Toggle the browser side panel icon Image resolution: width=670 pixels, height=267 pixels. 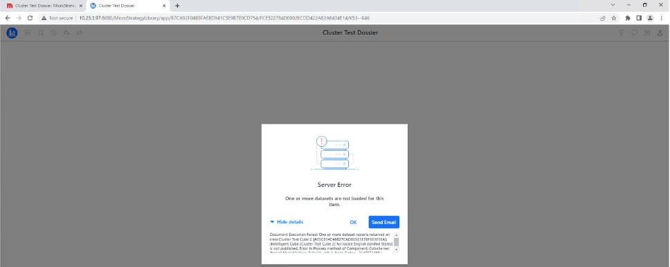coord(639,18)
